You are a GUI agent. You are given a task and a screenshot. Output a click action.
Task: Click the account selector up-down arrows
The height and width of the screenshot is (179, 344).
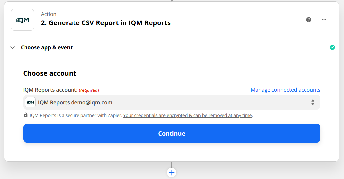[x=313, y=102]
